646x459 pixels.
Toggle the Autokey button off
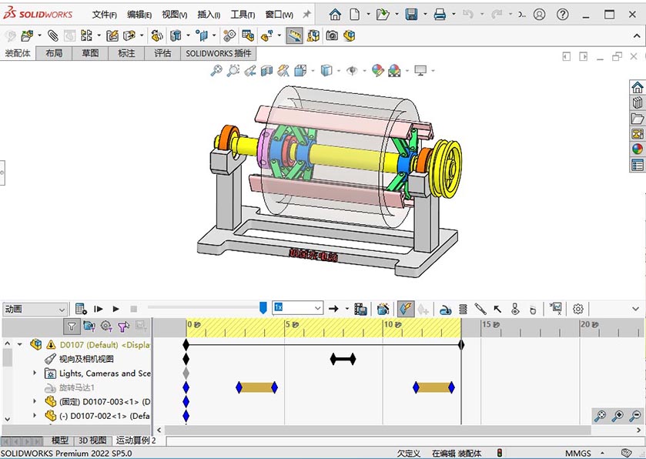(x=406, y=309)
